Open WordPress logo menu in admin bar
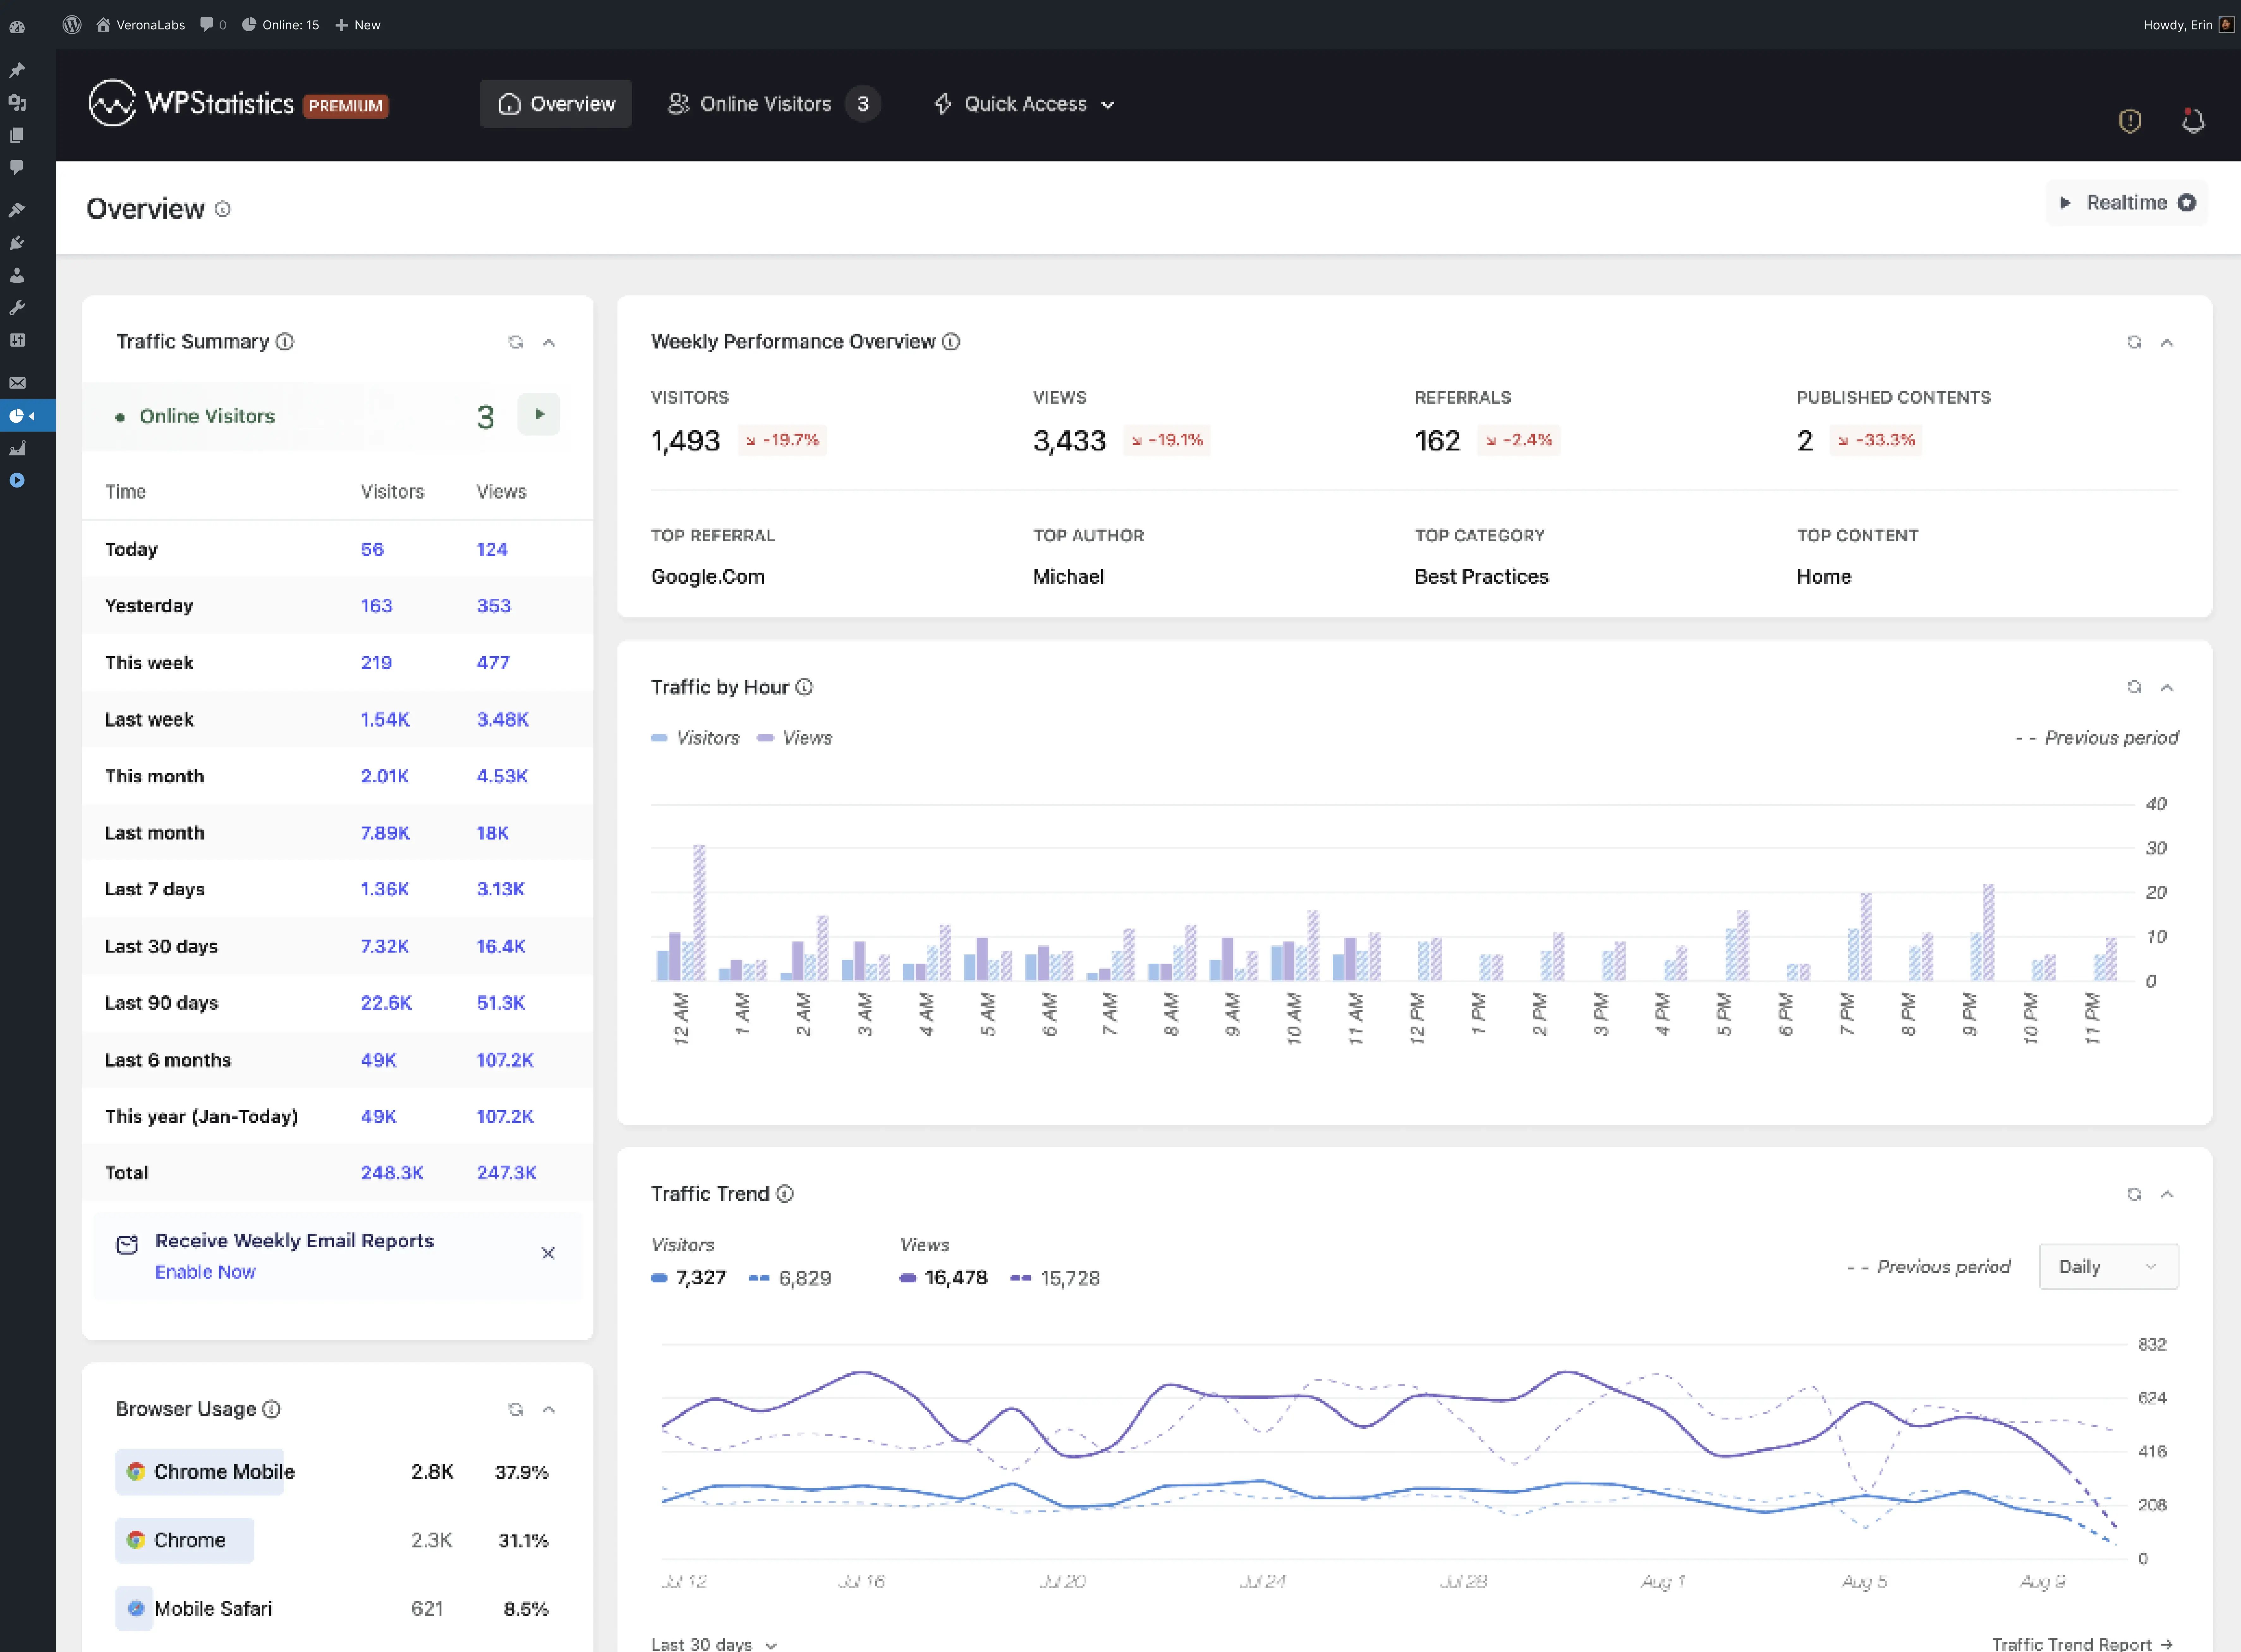Screen dimensions: 2241x1652 click(72, 25)
